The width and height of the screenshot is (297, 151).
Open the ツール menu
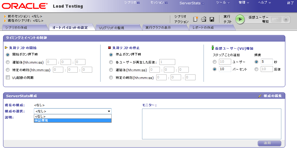point(223,2)
